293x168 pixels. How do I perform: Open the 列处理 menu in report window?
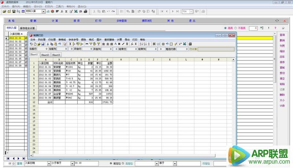click(41, 39)
